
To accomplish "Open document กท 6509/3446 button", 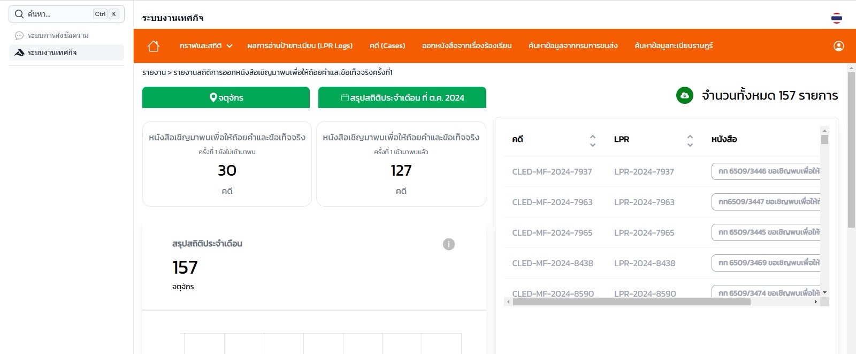I will pos(766,171).
